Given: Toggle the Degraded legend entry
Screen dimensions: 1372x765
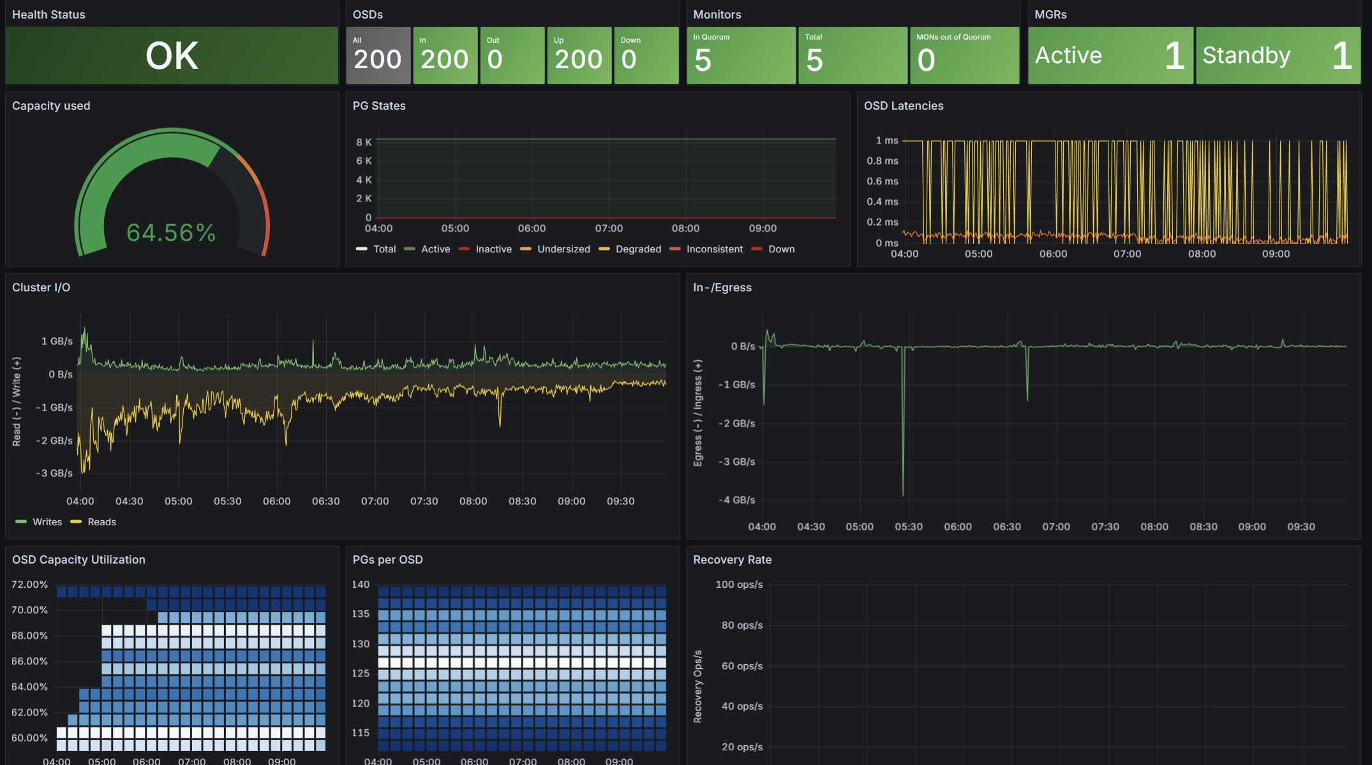Looking at the screenshot, I should point(638,249).
